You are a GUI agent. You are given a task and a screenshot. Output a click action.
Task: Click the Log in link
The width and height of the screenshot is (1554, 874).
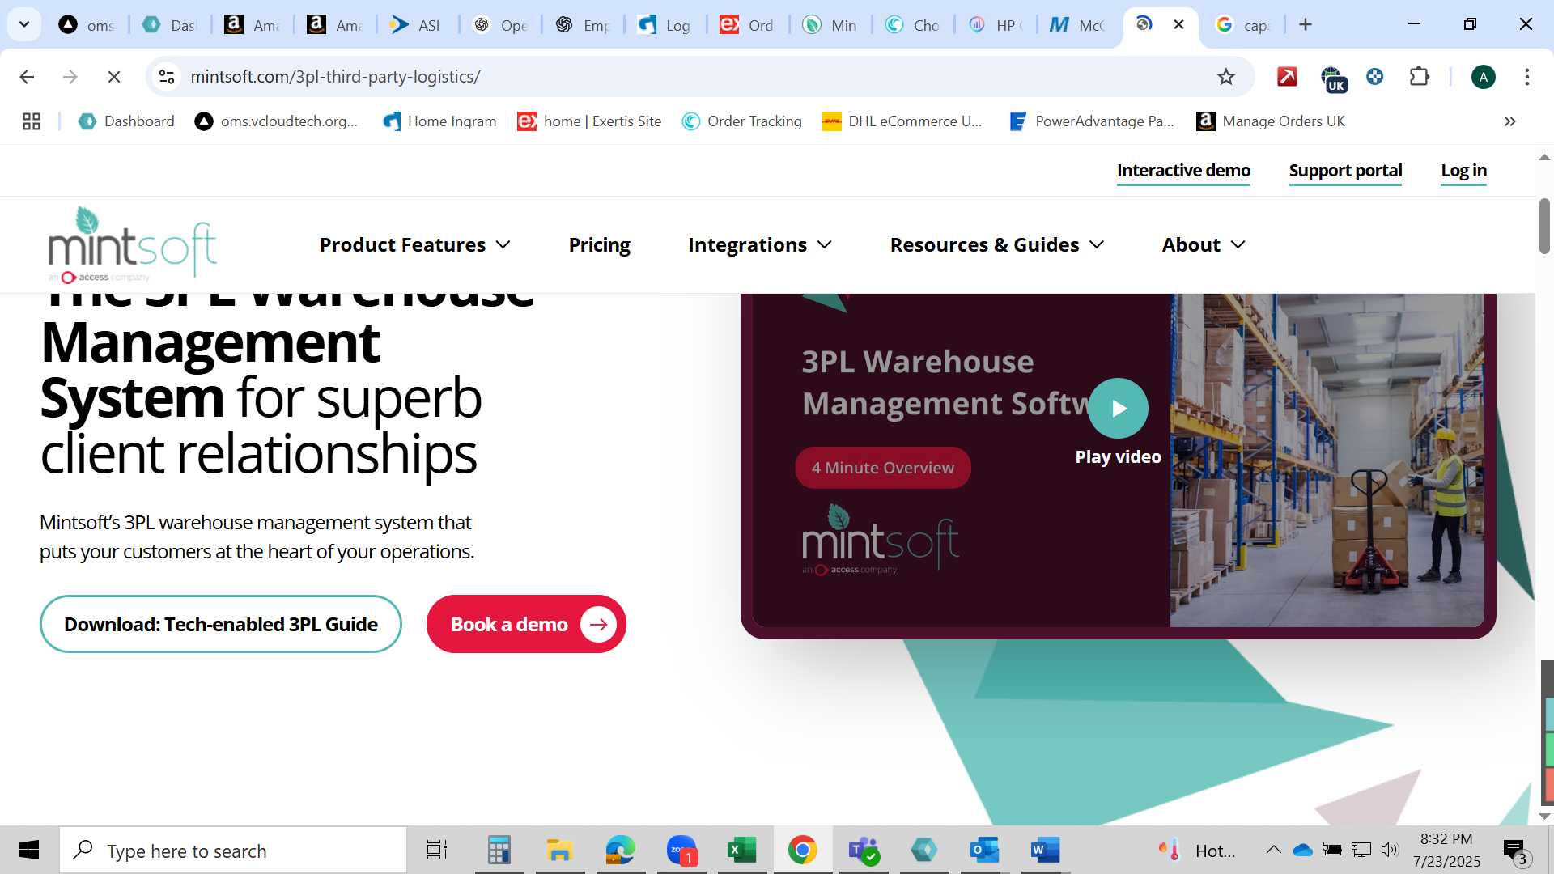(1463, 171)
